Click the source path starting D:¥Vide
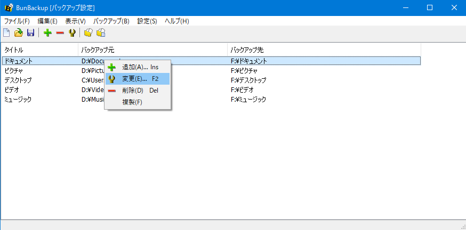Image resolution: width=466 pixels, height=230 pixels. 92,89
